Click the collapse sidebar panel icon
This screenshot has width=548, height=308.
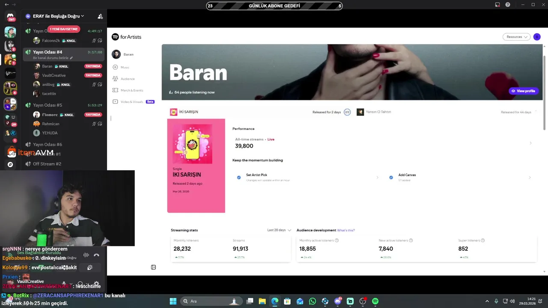tap(153, 267)
